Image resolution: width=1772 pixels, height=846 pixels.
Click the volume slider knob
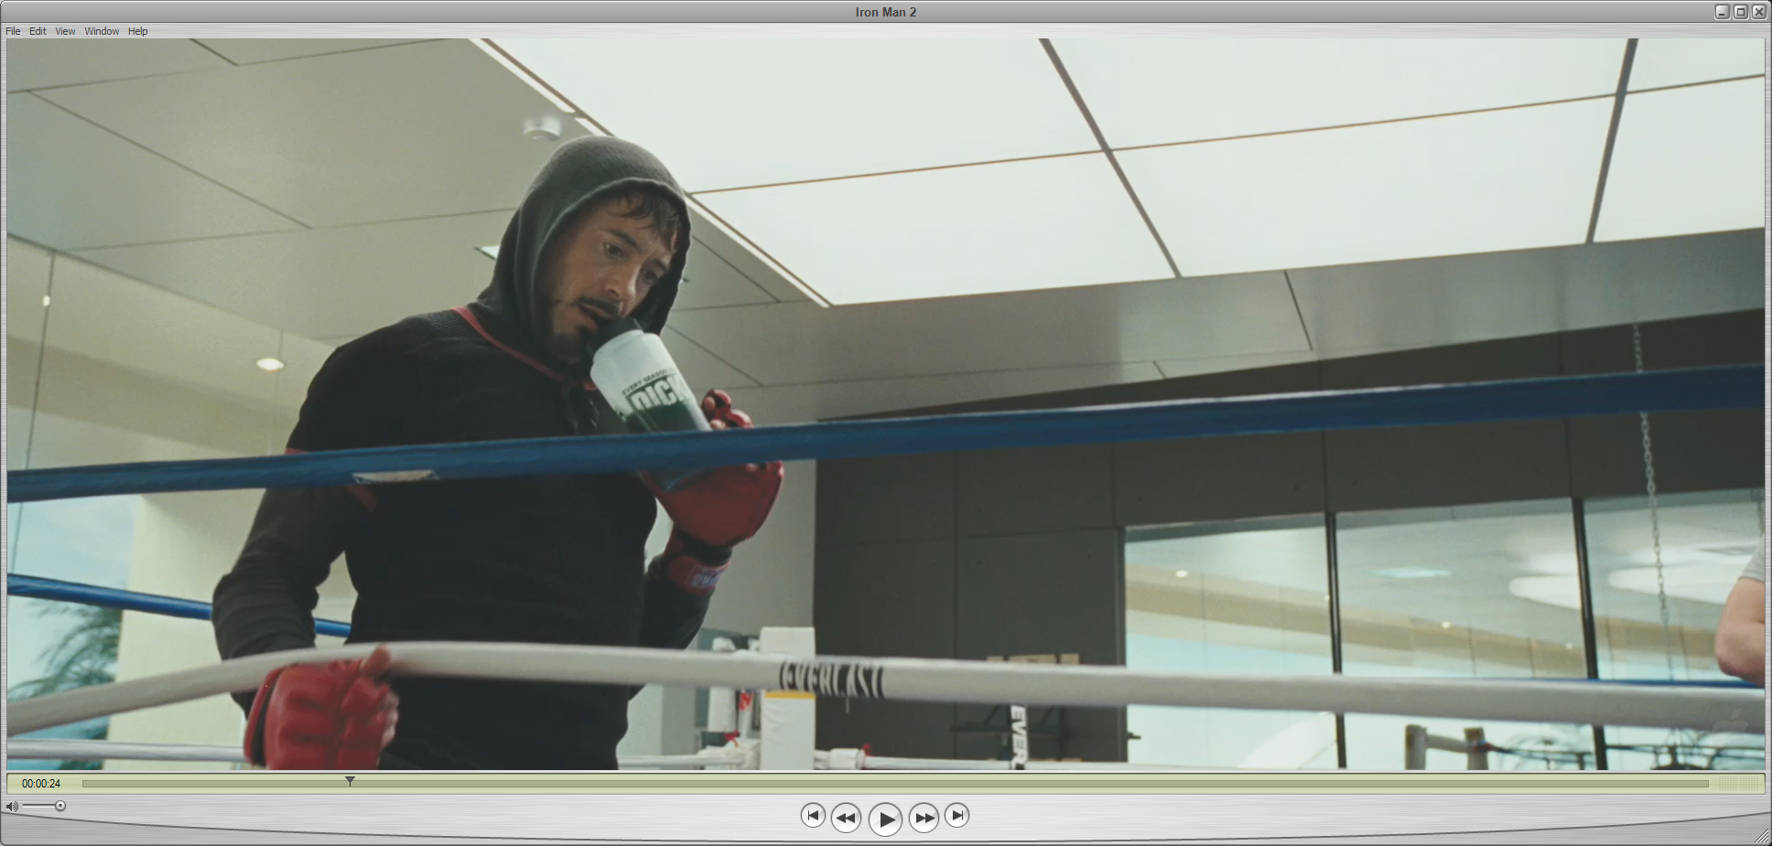click(60, 806)
